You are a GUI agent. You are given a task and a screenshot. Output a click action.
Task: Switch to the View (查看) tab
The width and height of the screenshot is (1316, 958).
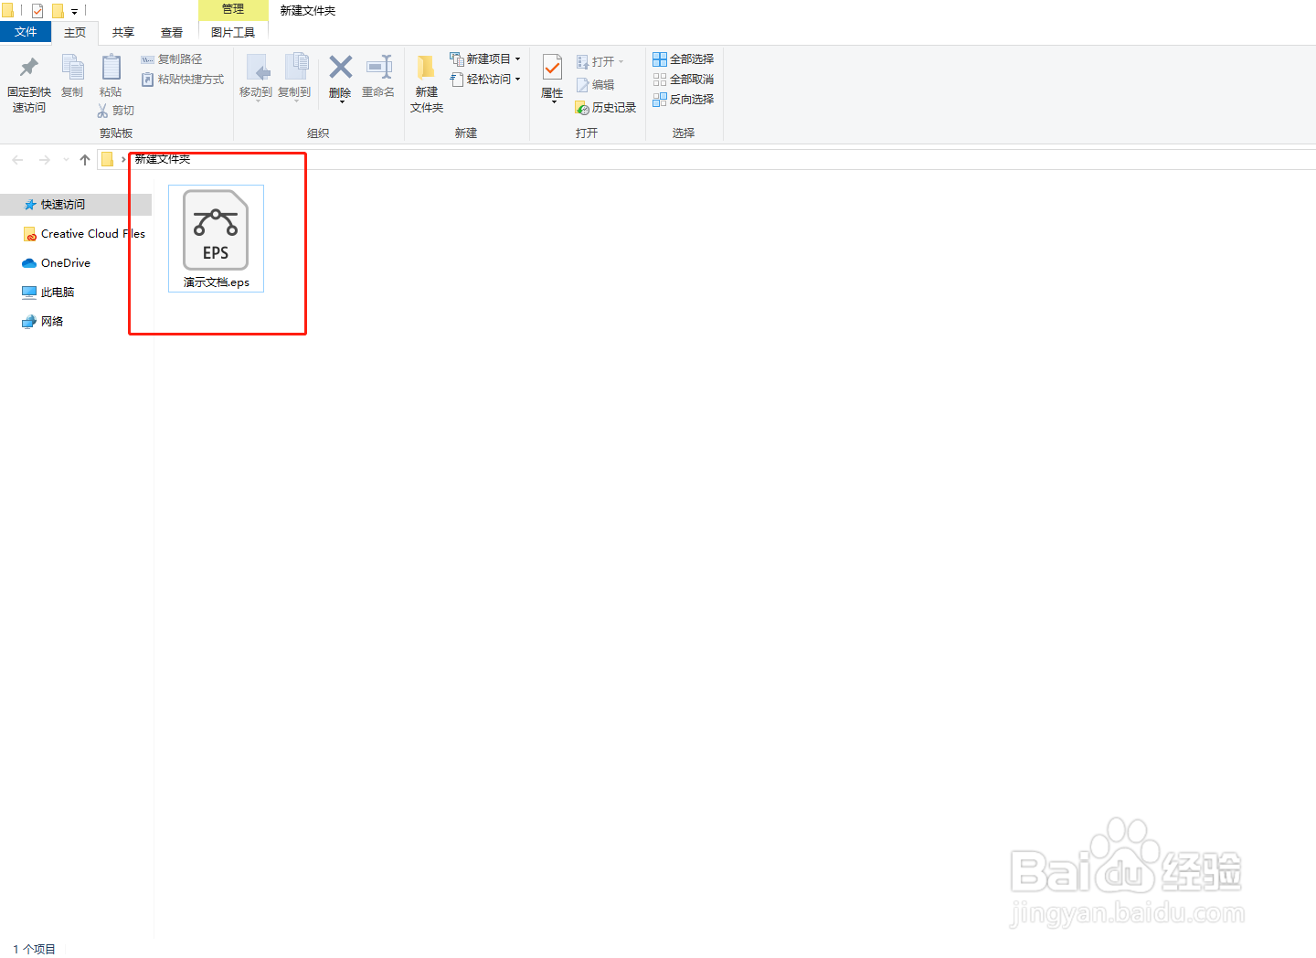pos(172,33)
